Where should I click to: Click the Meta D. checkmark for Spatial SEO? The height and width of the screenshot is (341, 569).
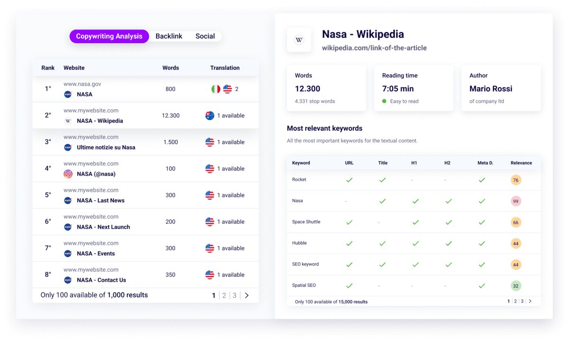pyautogui.click(x=482, y=286)
